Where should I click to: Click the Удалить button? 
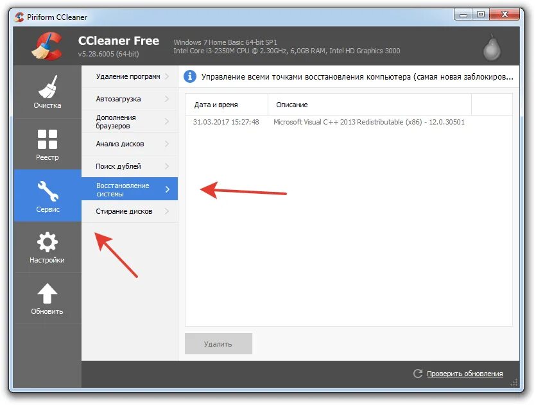coord(218,344)
